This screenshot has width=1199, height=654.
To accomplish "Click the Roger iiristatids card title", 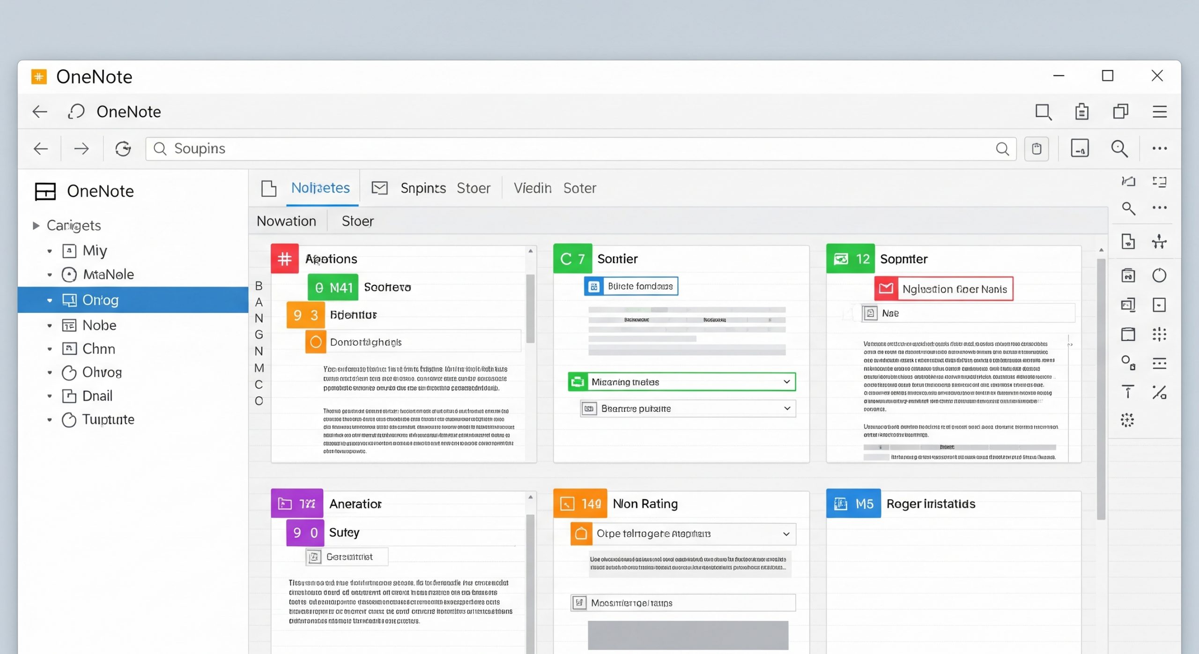I will tap(931, 504).
